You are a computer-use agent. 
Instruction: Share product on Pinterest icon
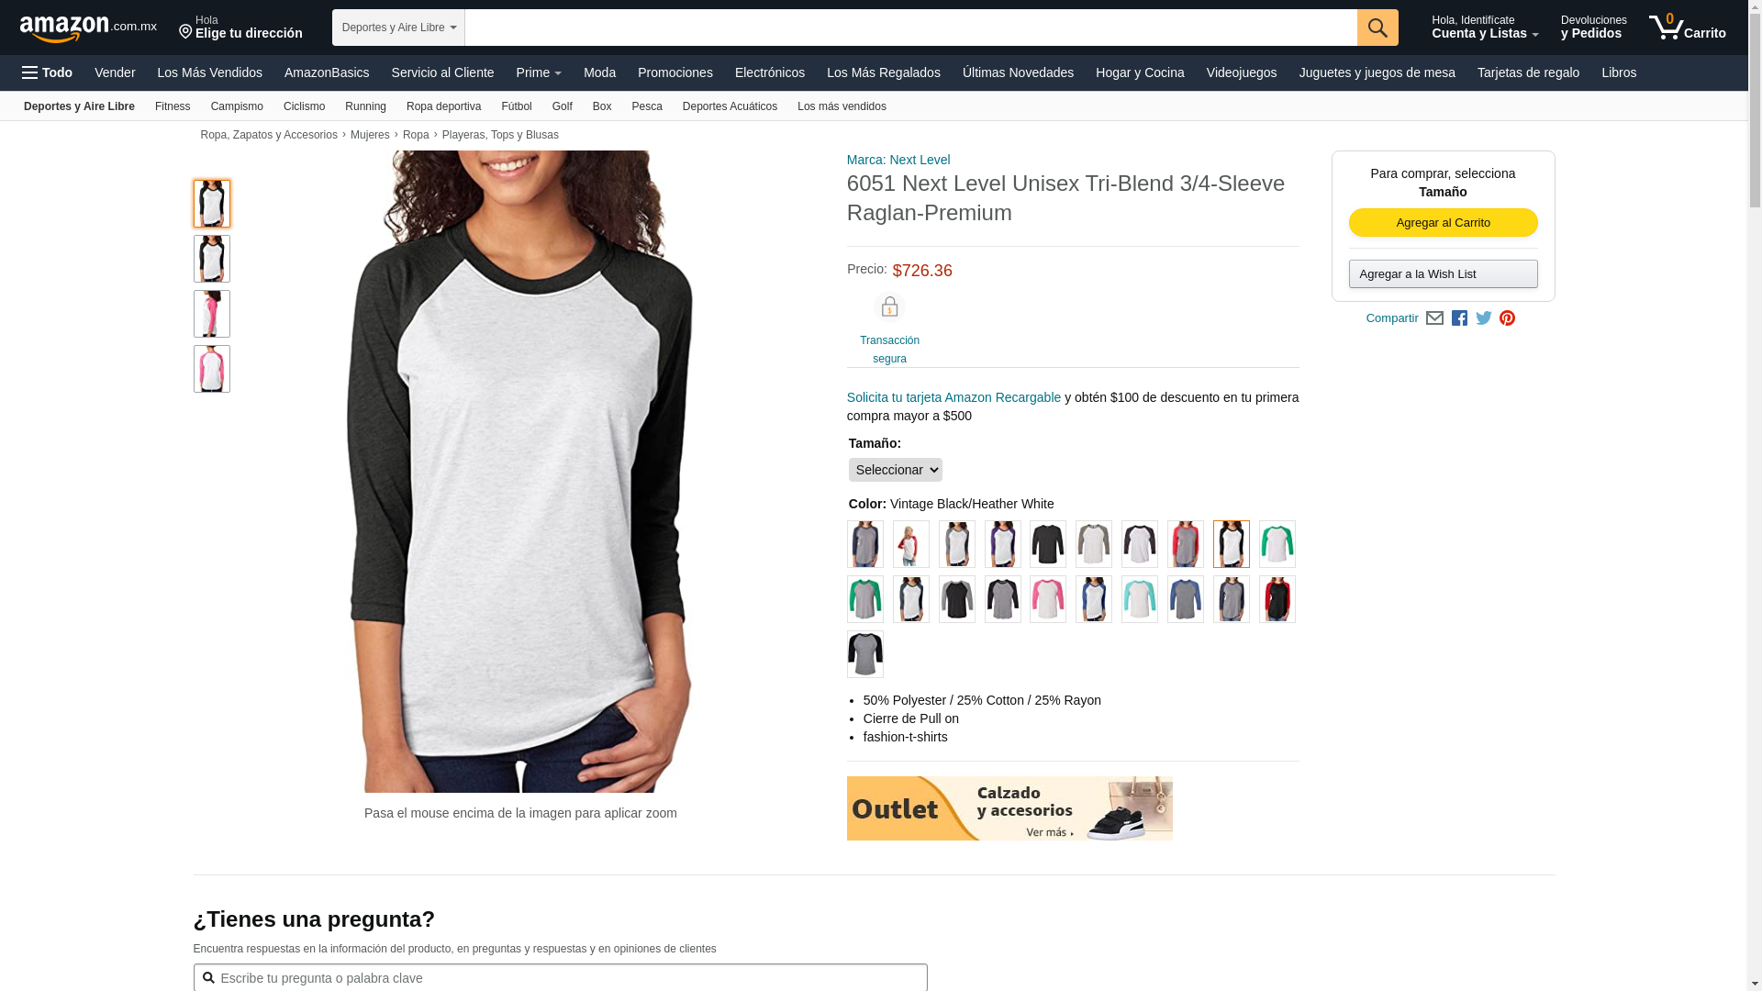pos(1507,318)
